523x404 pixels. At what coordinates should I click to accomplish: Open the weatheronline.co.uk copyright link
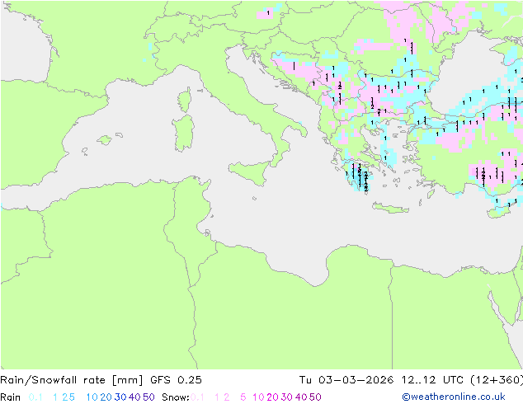[454, 397]
